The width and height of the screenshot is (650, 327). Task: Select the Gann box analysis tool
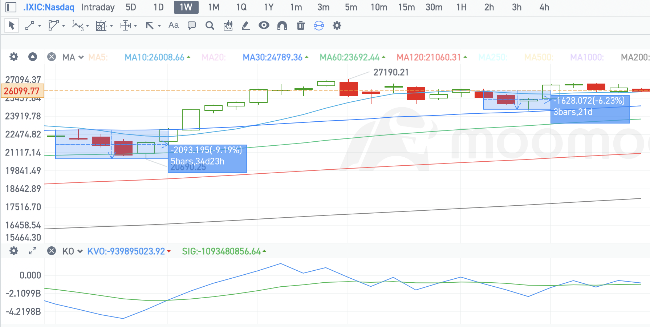tap(101, 26)
